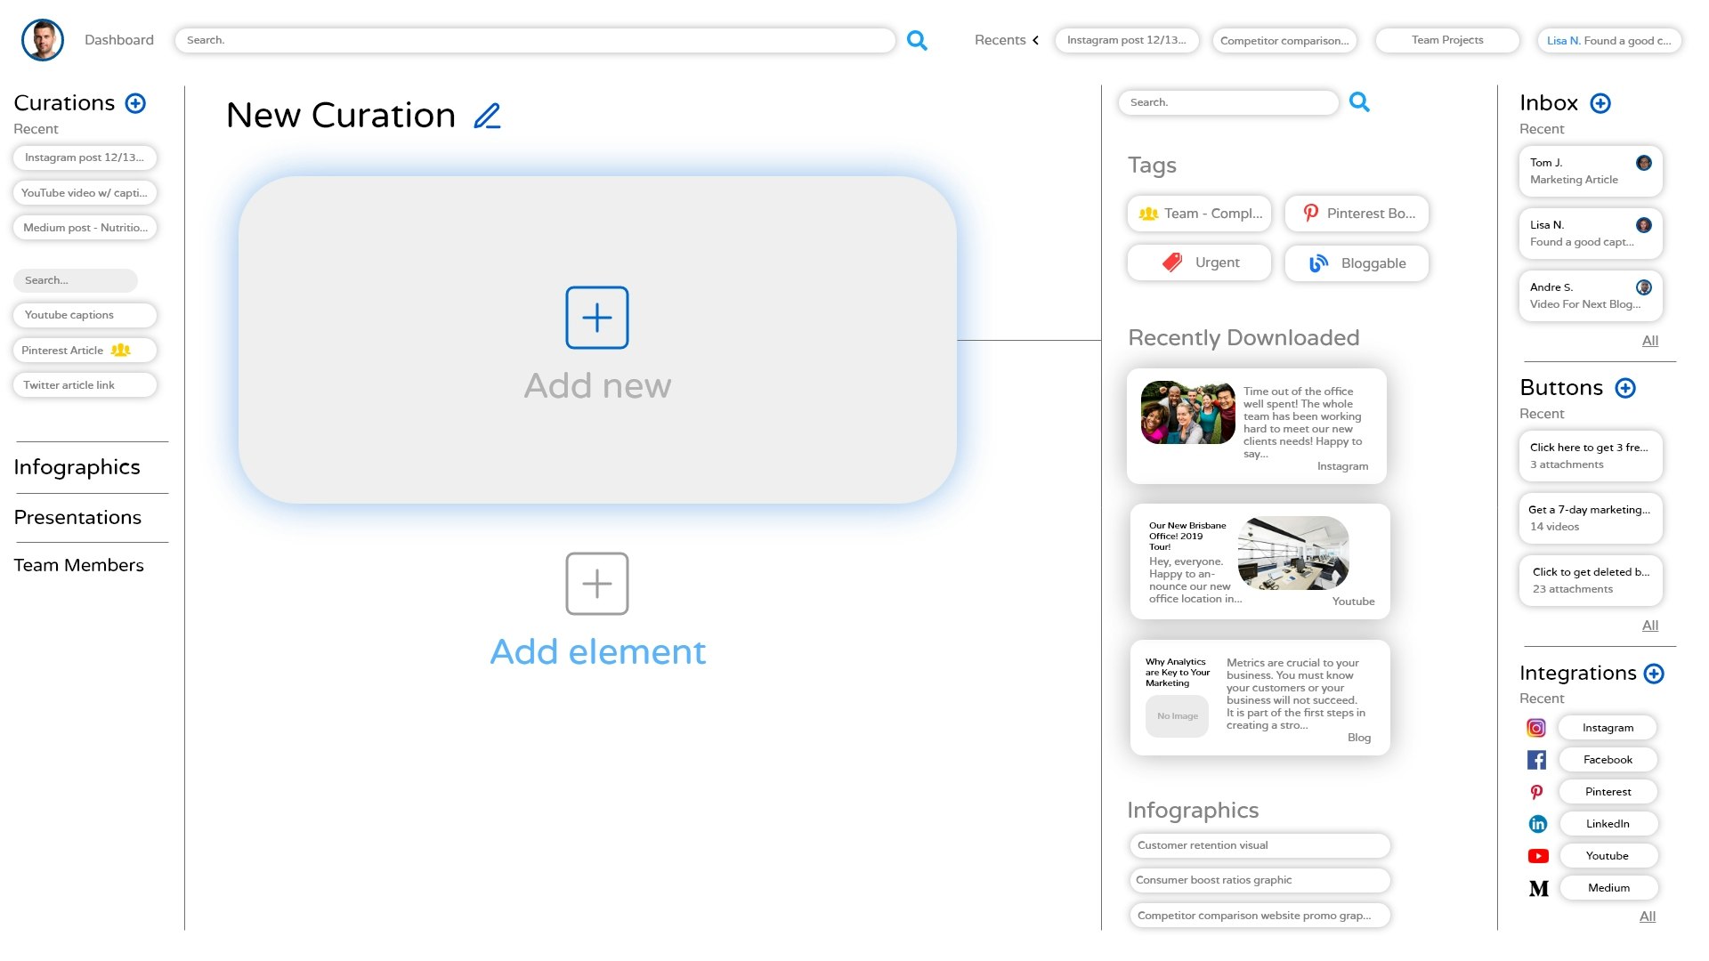Image resolution: width=1709 pixels, height=961 pixels.
Task: Click the plus icon next to Curations
Action: point(135,103)
